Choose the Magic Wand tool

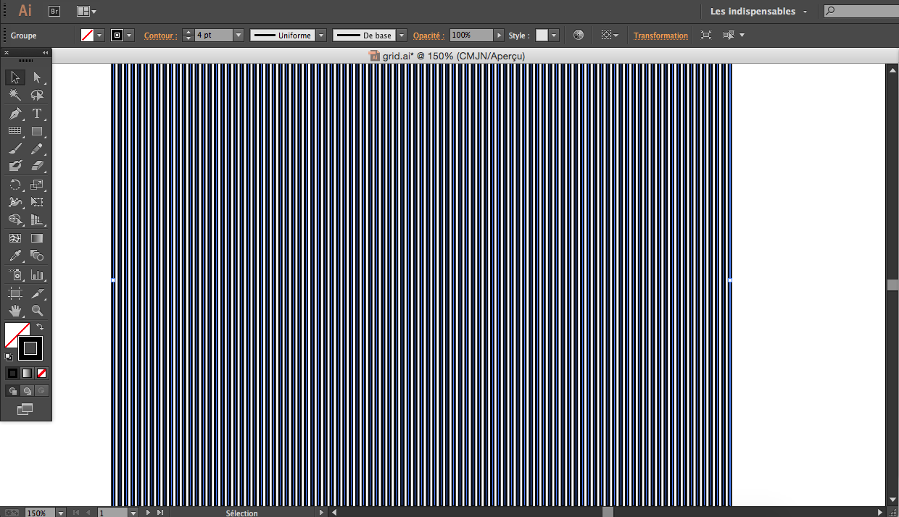coord(15,95)
